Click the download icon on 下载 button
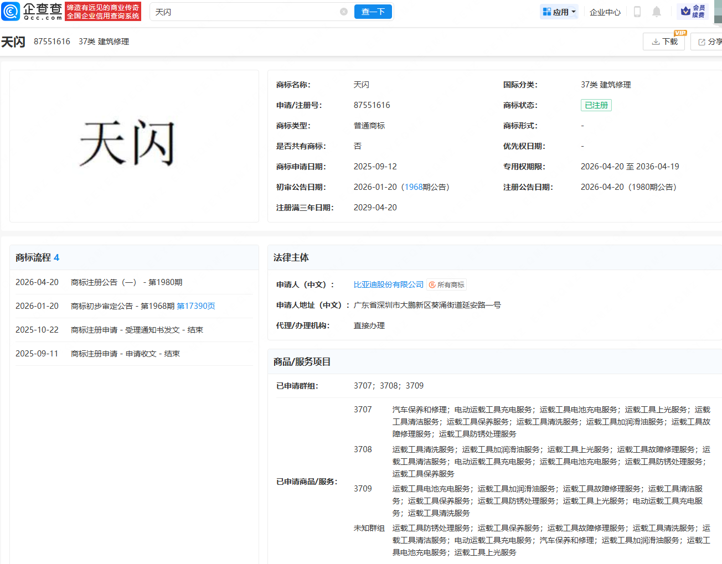Screen dimensions: 722x564 point(656,41)
